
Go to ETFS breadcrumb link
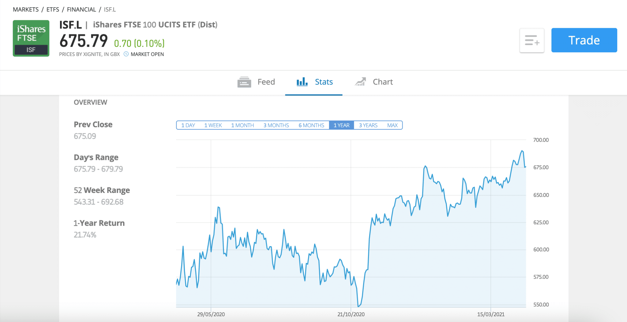[53, 9]
